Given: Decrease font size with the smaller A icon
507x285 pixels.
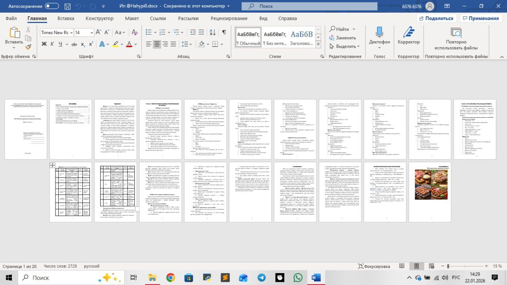Looking at the screenshot, I should 107,33.
